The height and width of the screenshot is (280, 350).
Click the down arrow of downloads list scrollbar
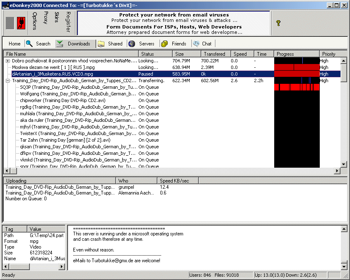(344, 164)
